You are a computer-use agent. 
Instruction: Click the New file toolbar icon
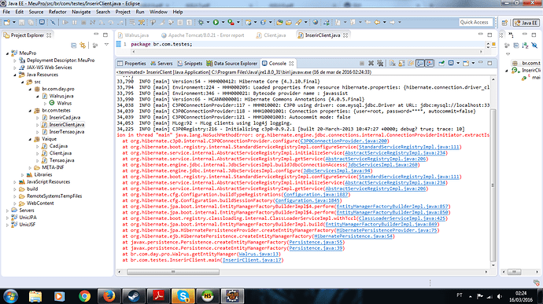click(7, 23)
